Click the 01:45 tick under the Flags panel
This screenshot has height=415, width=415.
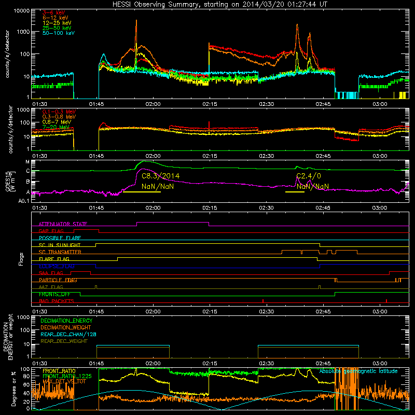(x=96, y=312)
